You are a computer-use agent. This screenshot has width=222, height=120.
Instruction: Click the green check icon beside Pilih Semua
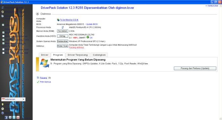point(38,82)
